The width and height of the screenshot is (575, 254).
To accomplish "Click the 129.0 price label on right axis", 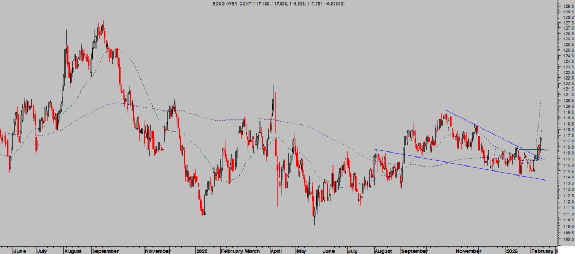I will tap(565, 6).
